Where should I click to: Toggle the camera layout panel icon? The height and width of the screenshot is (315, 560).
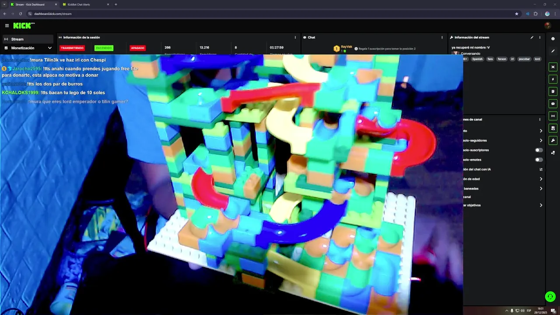coord(553,128)
